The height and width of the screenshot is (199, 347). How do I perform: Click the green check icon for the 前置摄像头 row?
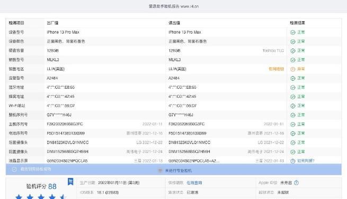[293, 152]
